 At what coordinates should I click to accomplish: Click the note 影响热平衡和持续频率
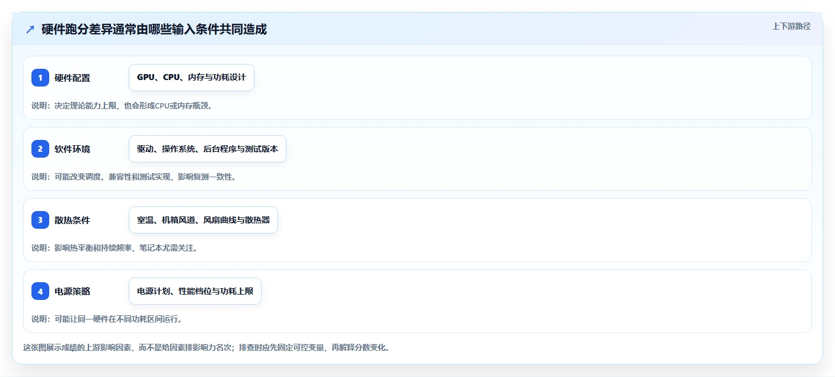tap(94, 248)
